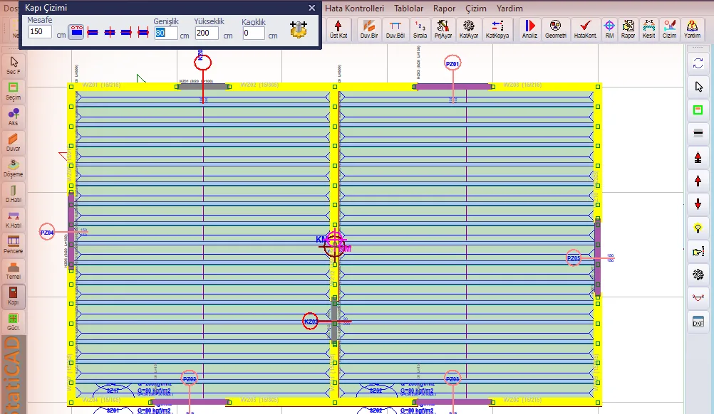Click the Sırala numbering tool

(420, 29)
